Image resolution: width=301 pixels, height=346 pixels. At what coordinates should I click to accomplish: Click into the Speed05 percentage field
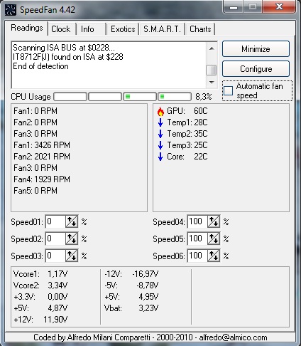coord(197,238)
